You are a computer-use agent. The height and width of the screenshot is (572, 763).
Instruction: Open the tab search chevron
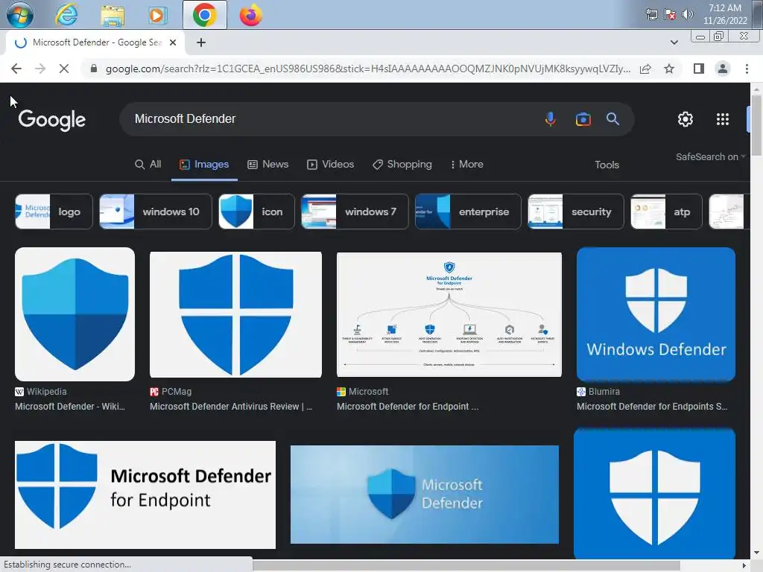[x=674, y=42]
